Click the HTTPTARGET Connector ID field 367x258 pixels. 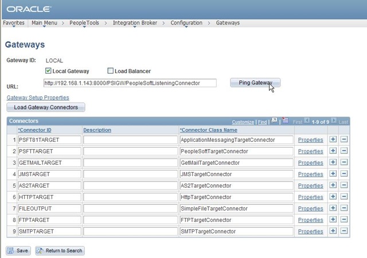(x=49, y=197)
